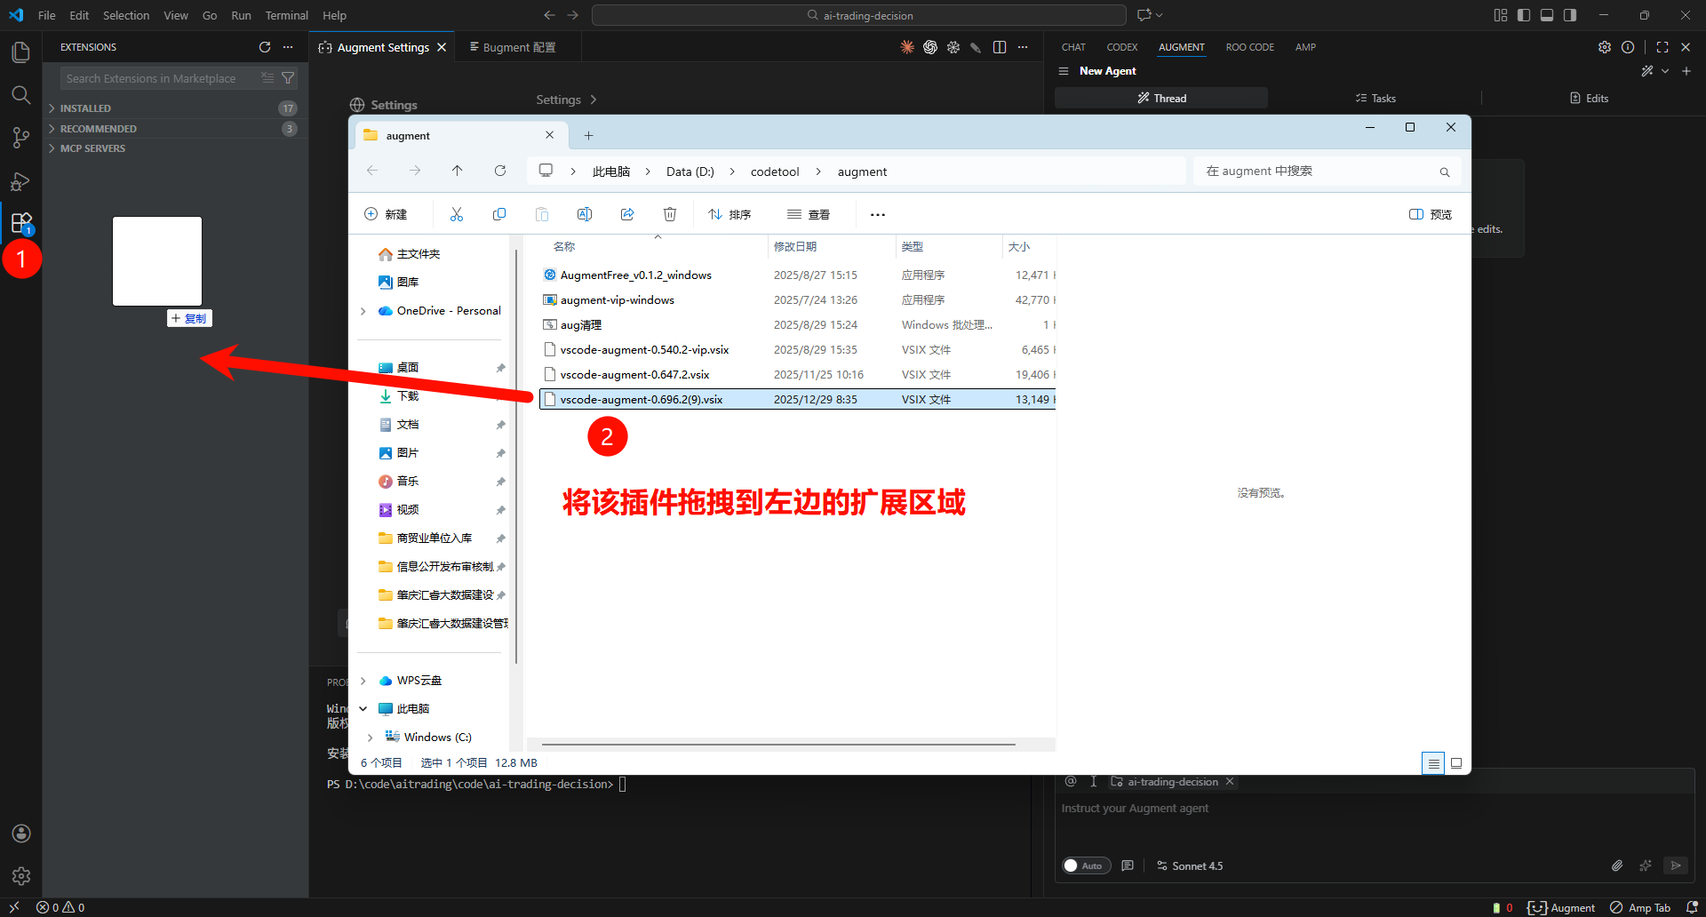Go up one folder level in File Explorer
This screenshot has width=1706, height=917.
pos(458,171)
